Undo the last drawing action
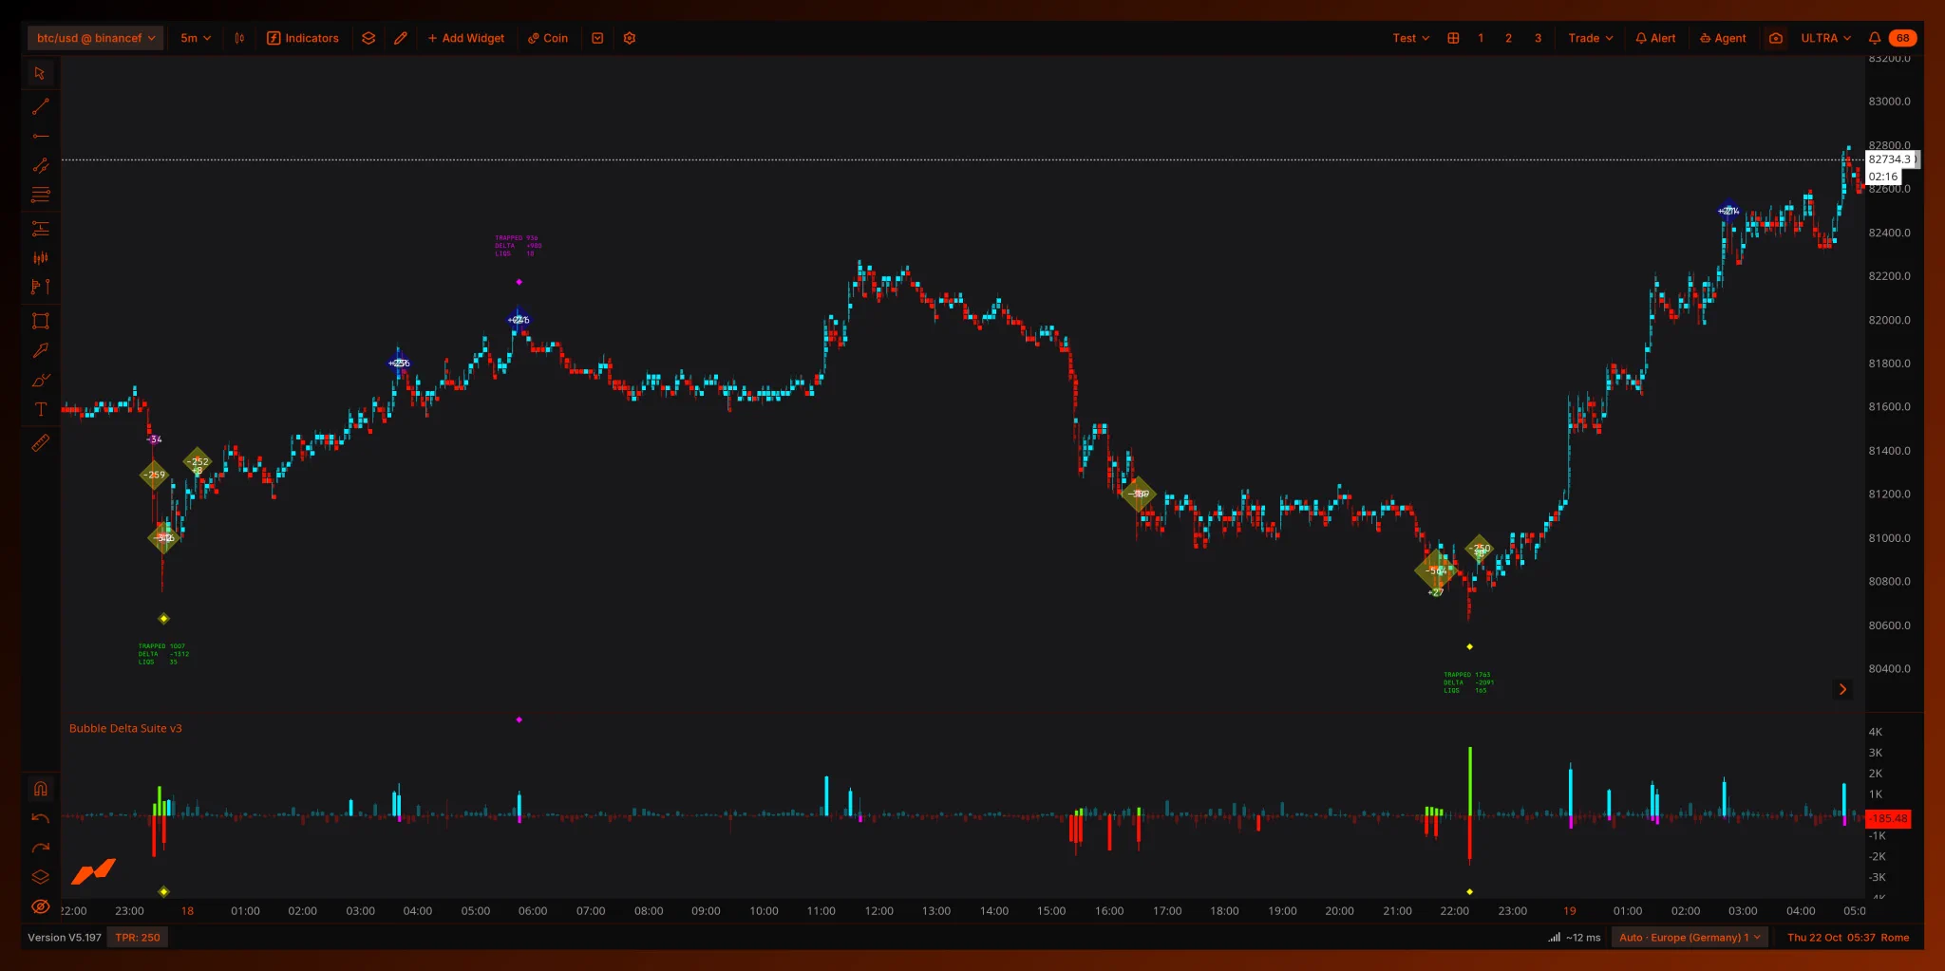 (x=40, y=818)
